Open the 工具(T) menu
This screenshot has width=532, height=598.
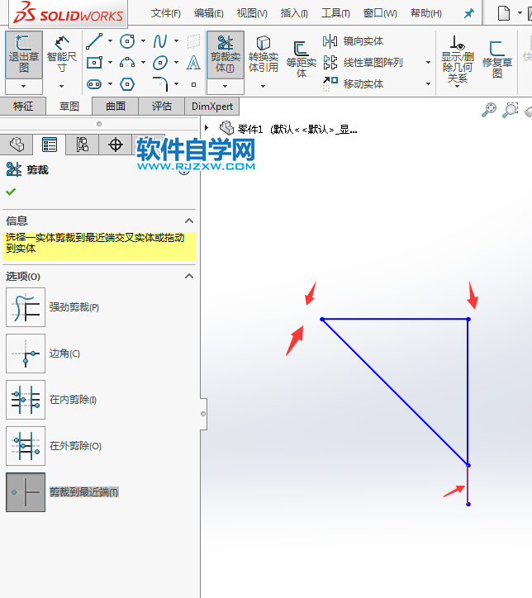coord(335,14)
